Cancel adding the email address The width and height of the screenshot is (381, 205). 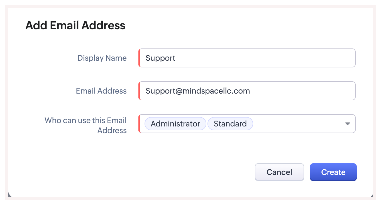[x=279, y=172]
